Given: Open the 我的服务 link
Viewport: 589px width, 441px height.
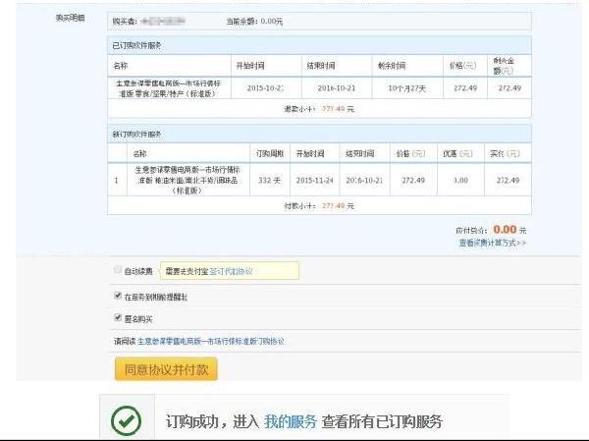Looking at the screenshot, I should [x=290, y=421].
